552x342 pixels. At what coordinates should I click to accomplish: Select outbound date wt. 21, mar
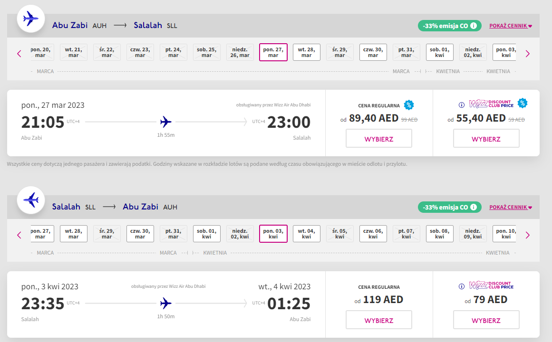click(74, 52)
